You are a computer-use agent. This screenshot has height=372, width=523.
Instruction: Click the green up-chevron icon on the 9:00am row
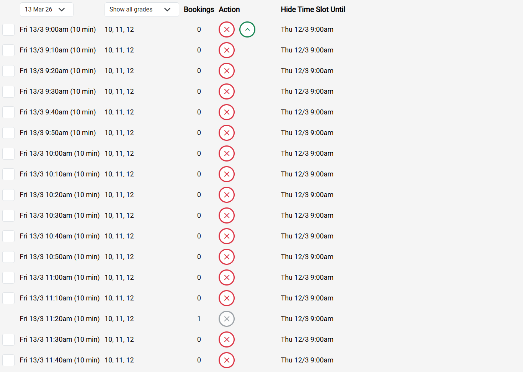247,29
